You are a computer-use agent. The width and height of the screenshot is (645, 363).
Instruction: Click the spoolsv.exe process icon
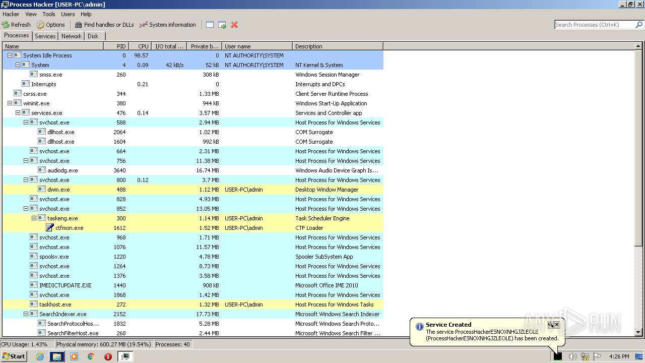[34, 257]
